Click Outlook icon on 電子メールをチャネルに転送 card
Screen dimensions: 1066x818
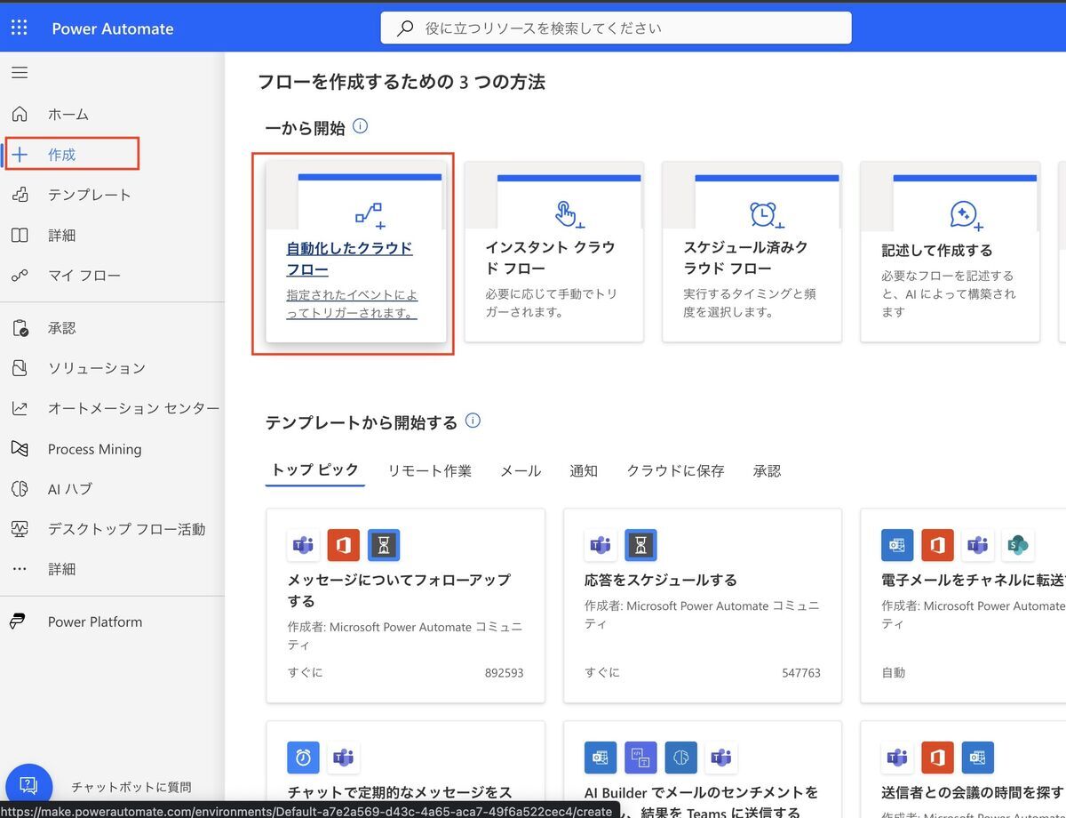(897, 545)
